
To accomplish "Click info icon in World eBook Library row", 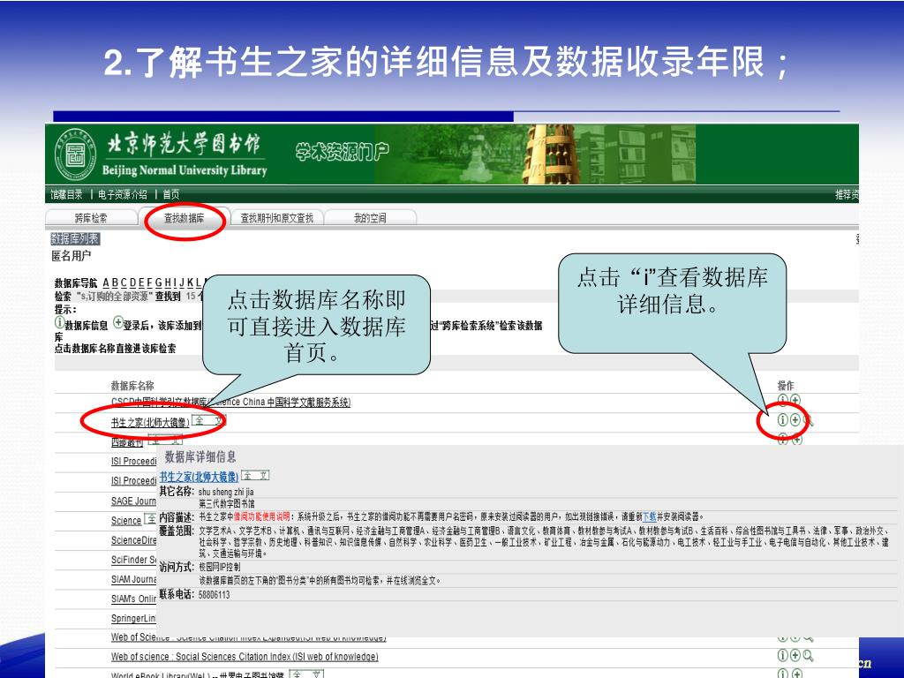I will point(782,674).
